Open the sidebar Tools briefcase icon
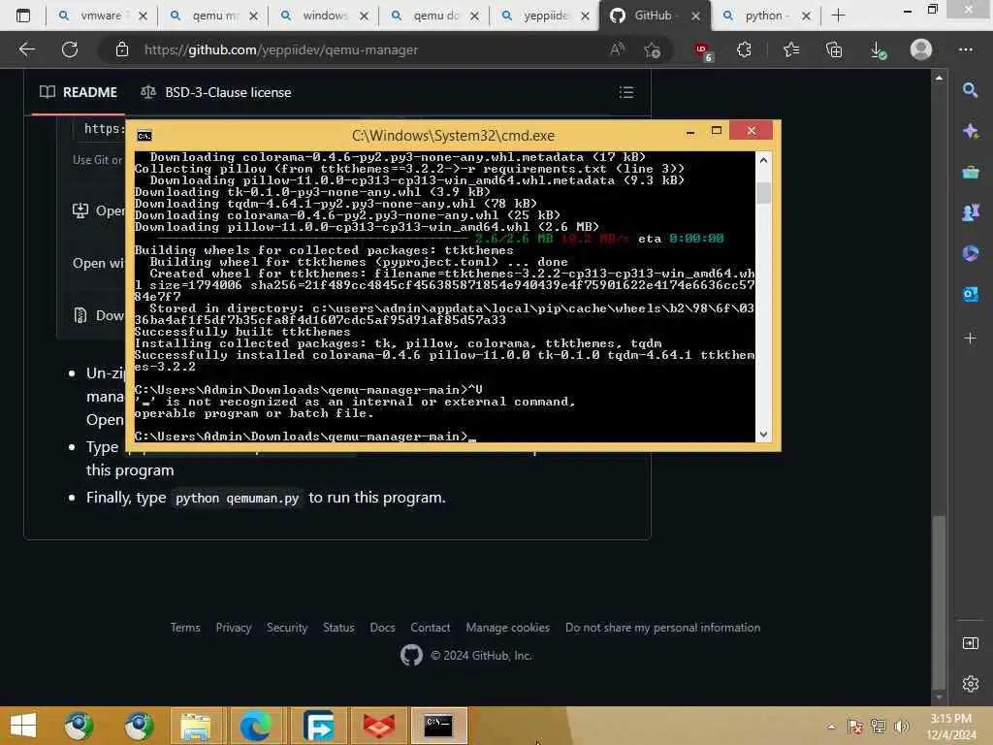 (x=970, y=172)
